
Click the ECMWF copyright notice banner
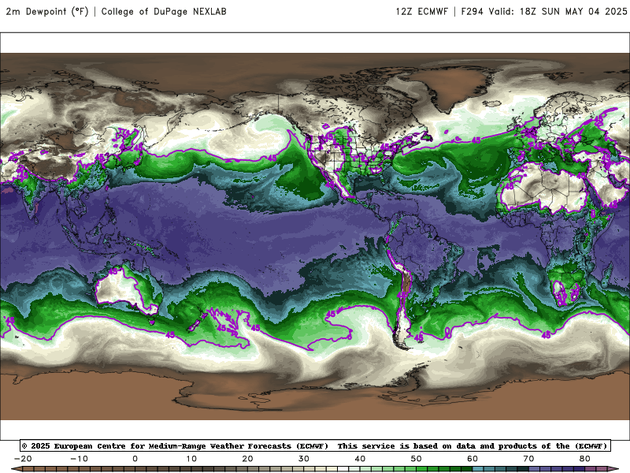click(316, 445)
